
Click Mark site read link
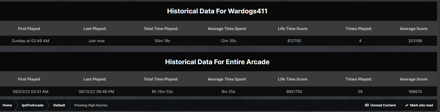coord(419,105)
